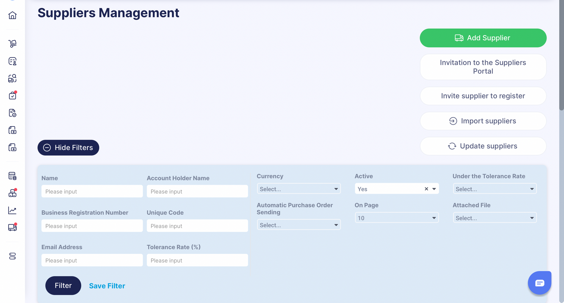Open the Home dashboard icon
Viewport: 564px width, 303px height.
tap(12, 15)
